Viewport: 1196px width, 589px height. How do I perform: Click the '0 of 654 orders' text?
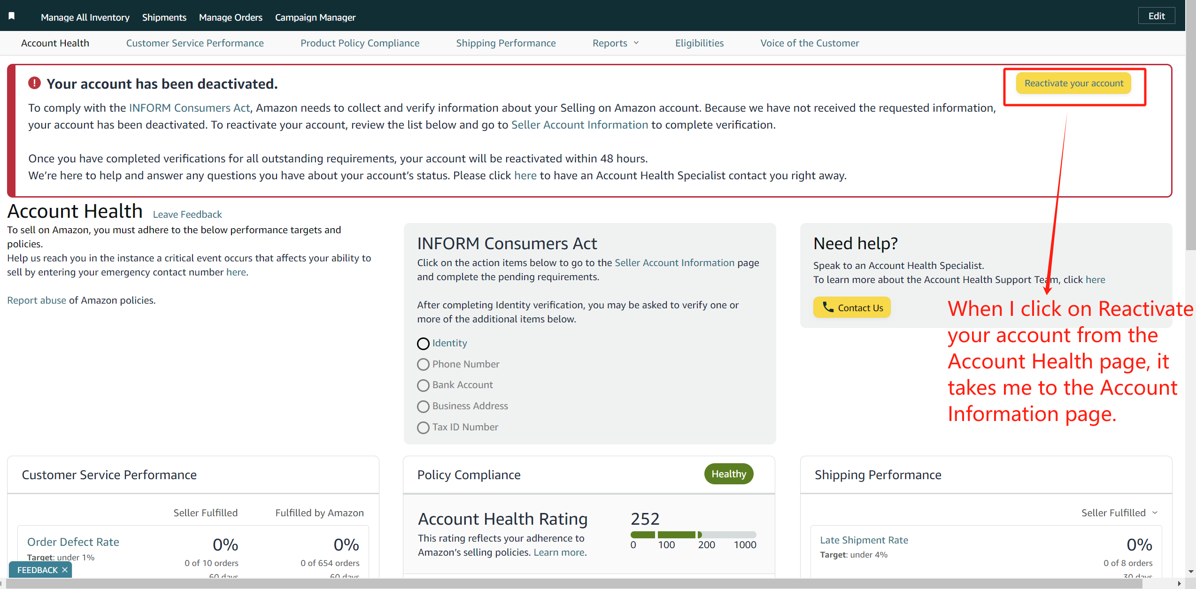pyautogui.click(x=330, y=563)
